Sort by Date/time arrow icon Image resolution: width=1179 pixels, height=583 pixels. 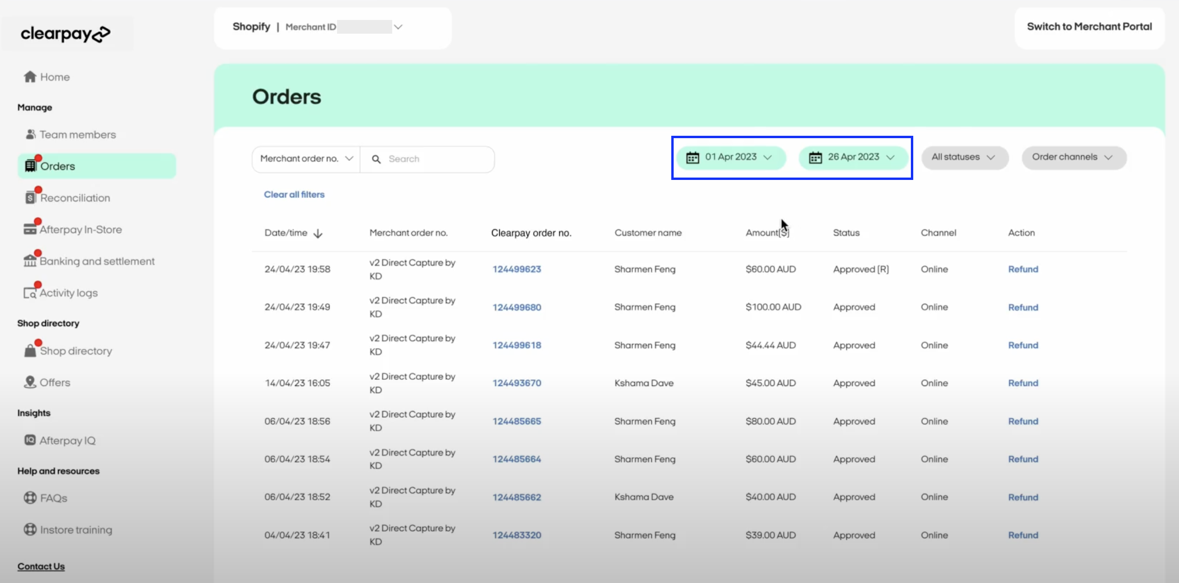point(318,233)
